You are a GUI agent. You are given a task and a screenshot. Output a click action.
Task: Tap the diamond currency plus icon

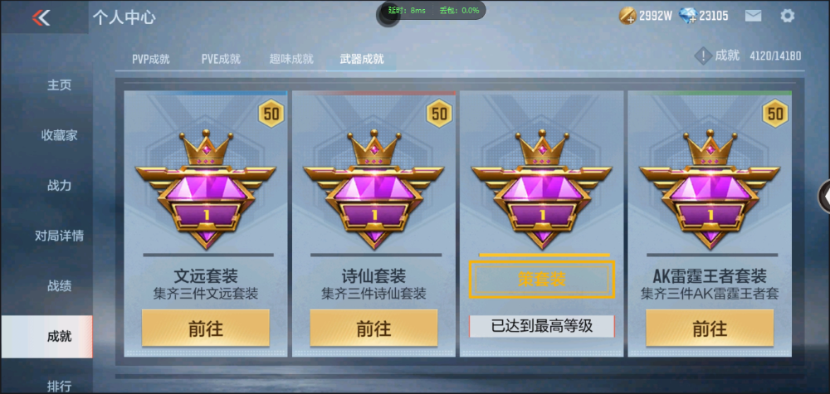click(687, 16)
